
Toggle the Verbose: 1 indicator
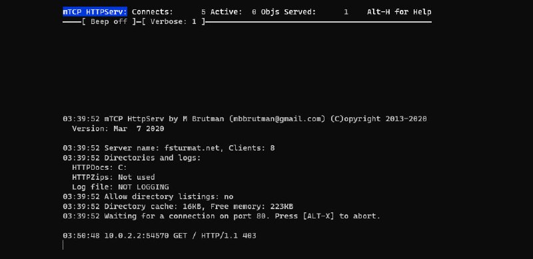[x=173, y=22]
